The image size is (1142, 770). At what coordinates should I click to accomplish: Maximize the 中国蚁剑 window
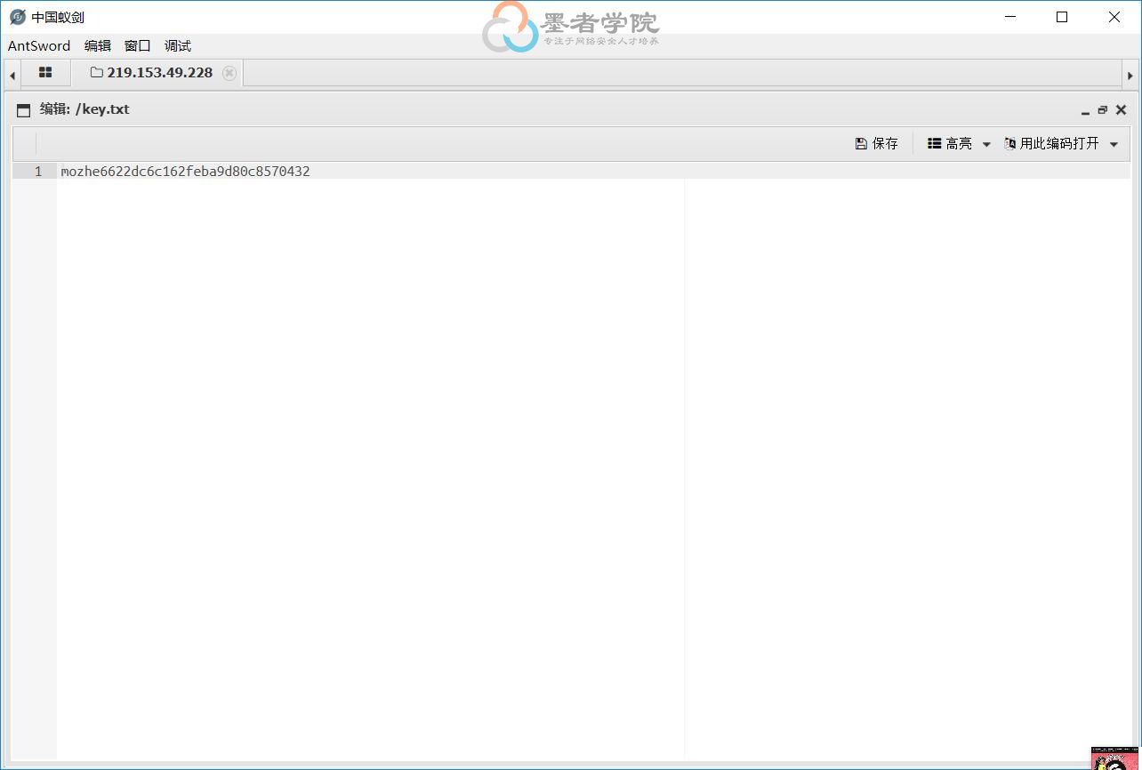pyautogui.click(x=1062, y=17)
